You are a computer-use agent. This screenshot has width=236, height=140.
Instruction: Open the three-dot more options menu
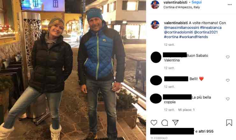click(230, 5)
